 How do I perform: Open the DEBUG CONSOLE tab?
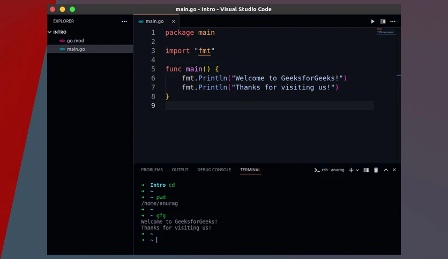tap(214, 170)
